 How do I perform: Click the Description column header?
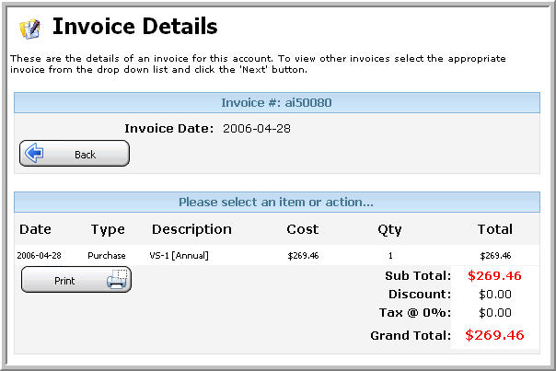pos(191,230)
